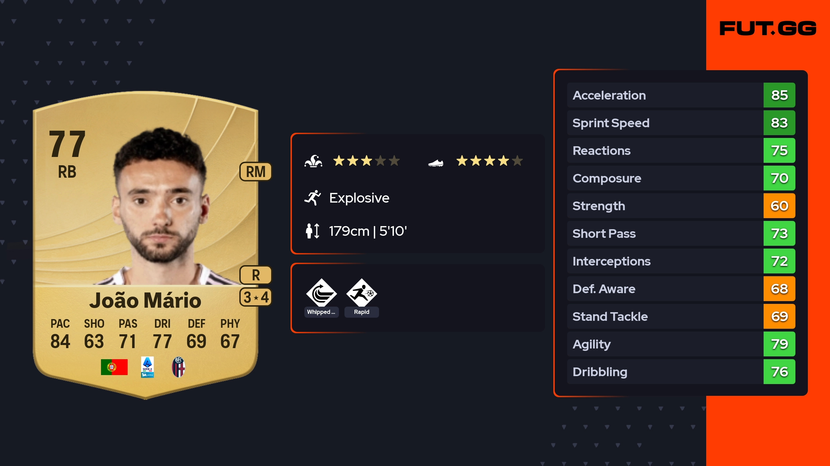Click the 3★4 skill rating badge
The width and height of the screenshot is (830, 466).
click(256, 297)
